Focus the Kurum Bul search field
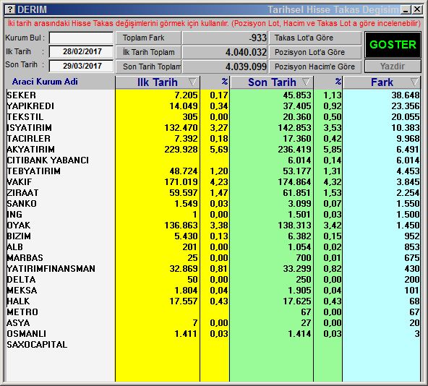 point(82,38)
